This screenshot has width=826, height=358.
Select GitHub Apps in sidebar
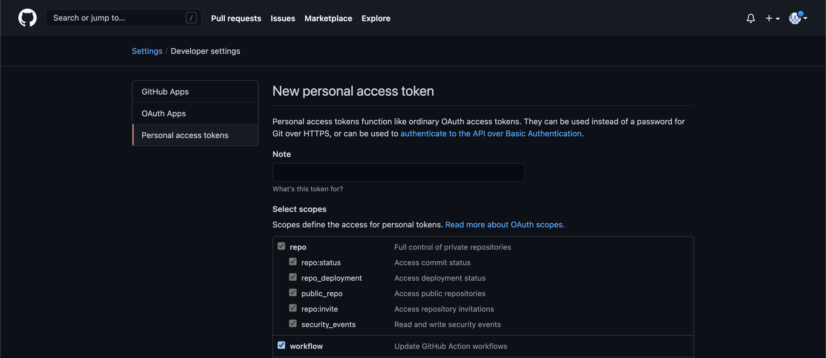point(165,92)
